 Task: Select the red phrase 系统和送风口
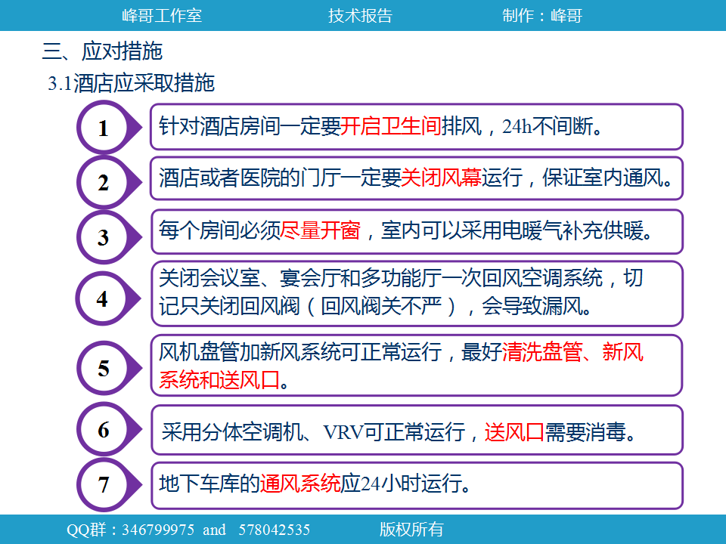pos(219,380)
